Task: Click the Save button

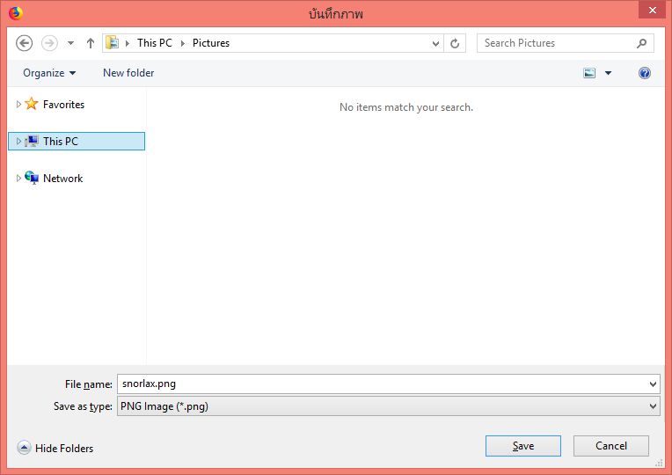Action: click(x=522, y=446)
